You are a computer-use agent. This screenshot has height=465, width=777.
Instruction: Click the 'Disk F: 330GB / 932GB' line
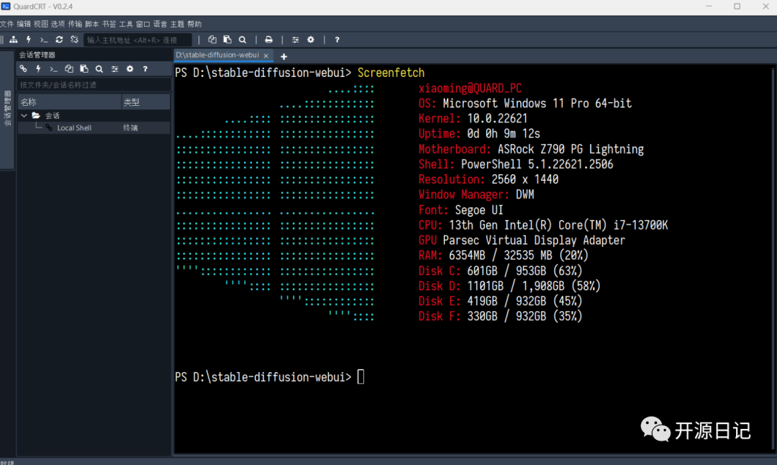tap(500, 316)
